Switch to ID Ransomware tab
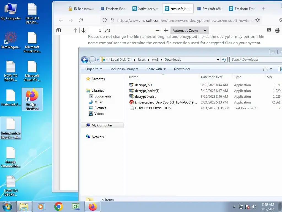The image size is (282, 212). tap(81, 9)
